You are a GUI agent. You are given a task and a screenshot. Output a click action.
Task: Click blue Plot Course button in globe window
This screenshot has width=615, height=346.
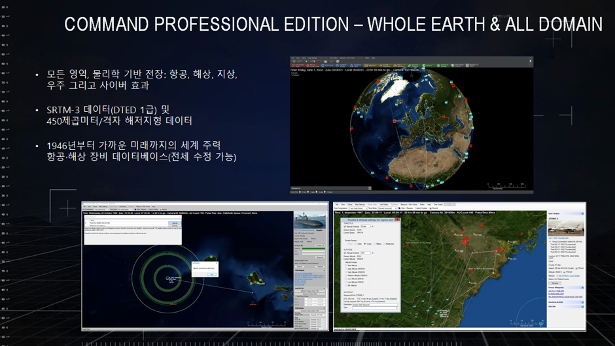327,65
